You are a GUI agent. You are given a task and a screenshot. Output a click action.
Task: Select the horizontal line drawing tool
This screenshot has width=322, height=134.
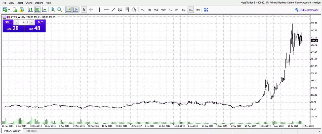[x=106, y=10]
